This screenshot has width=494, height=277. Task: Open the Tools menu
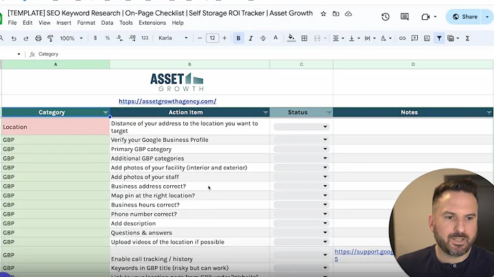tap(126, 23)
